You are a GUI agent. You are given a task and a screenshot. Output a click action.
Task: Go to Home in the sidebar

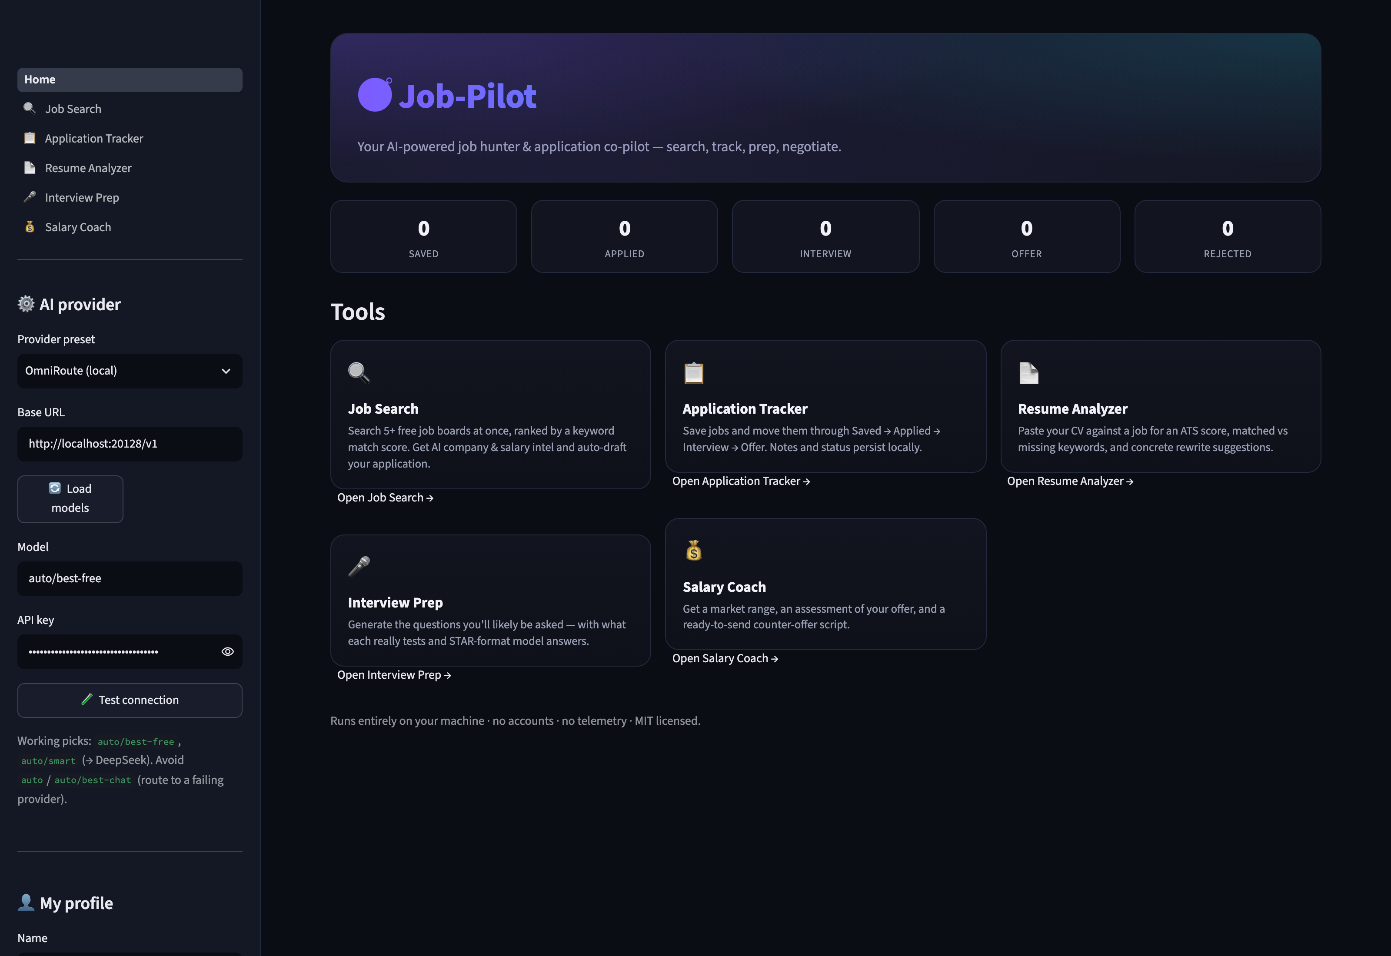pos(130,80)
